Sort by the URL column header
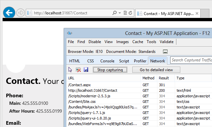 (104, 78)
